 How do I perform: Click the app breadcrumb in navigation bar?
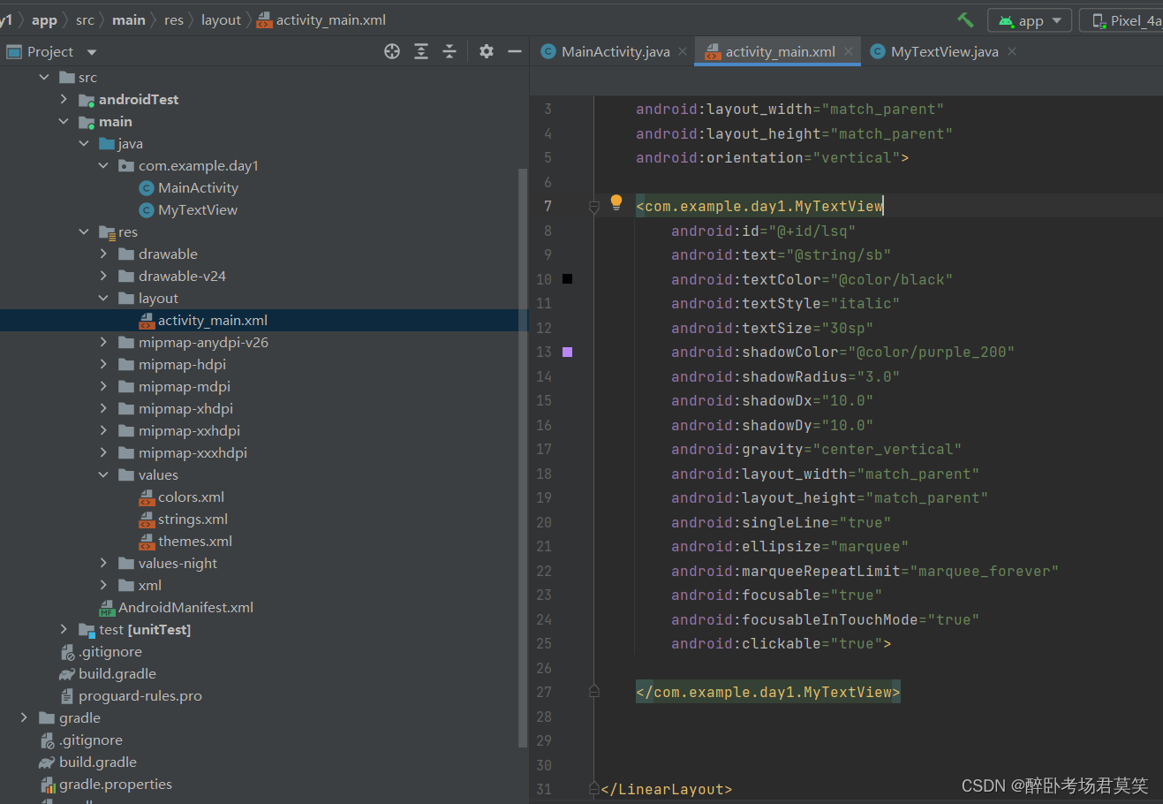(x=44, y=19)
